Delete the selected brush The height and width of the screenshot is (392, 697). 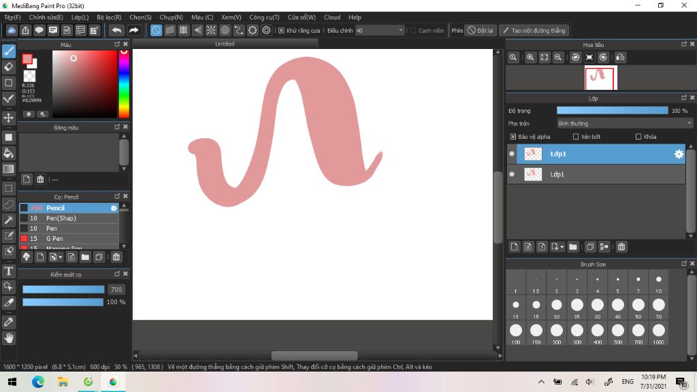point(116,257)
